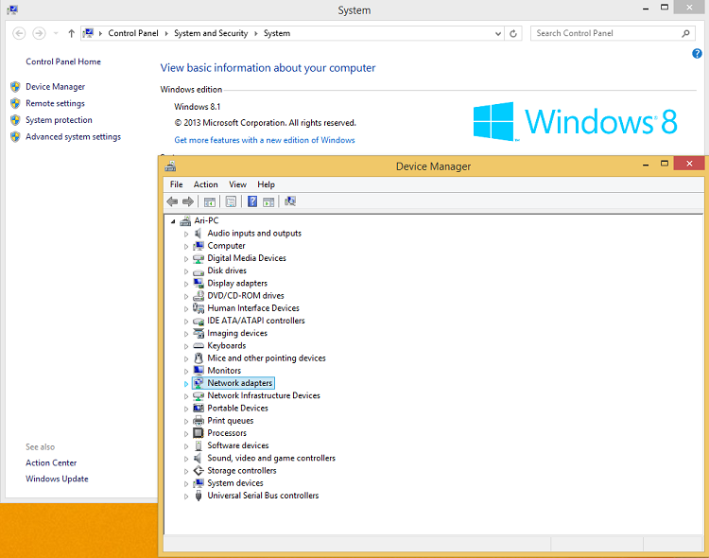Click the Keyboards category icon

(199, 346)
